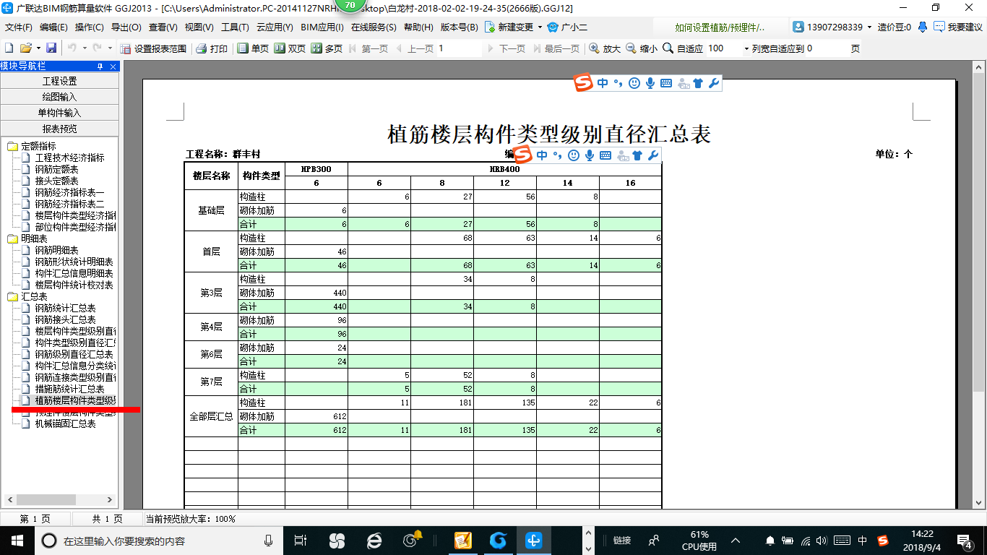Image resolution: width=987 pixels, height=555 pixels.
Task: Switch to 多页 multi page view
Action: [x=327, y=48]
